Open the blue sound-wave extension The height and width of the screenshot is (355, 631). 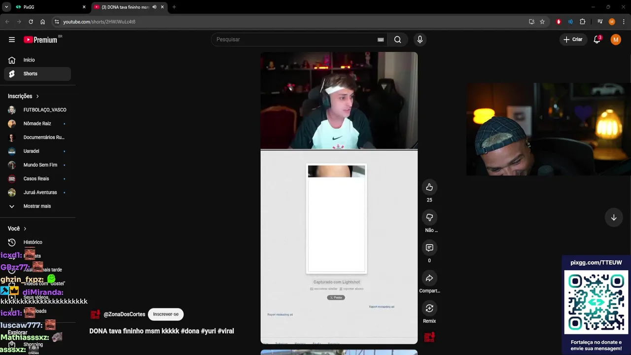pyautogui.click(x=570, y=22)
